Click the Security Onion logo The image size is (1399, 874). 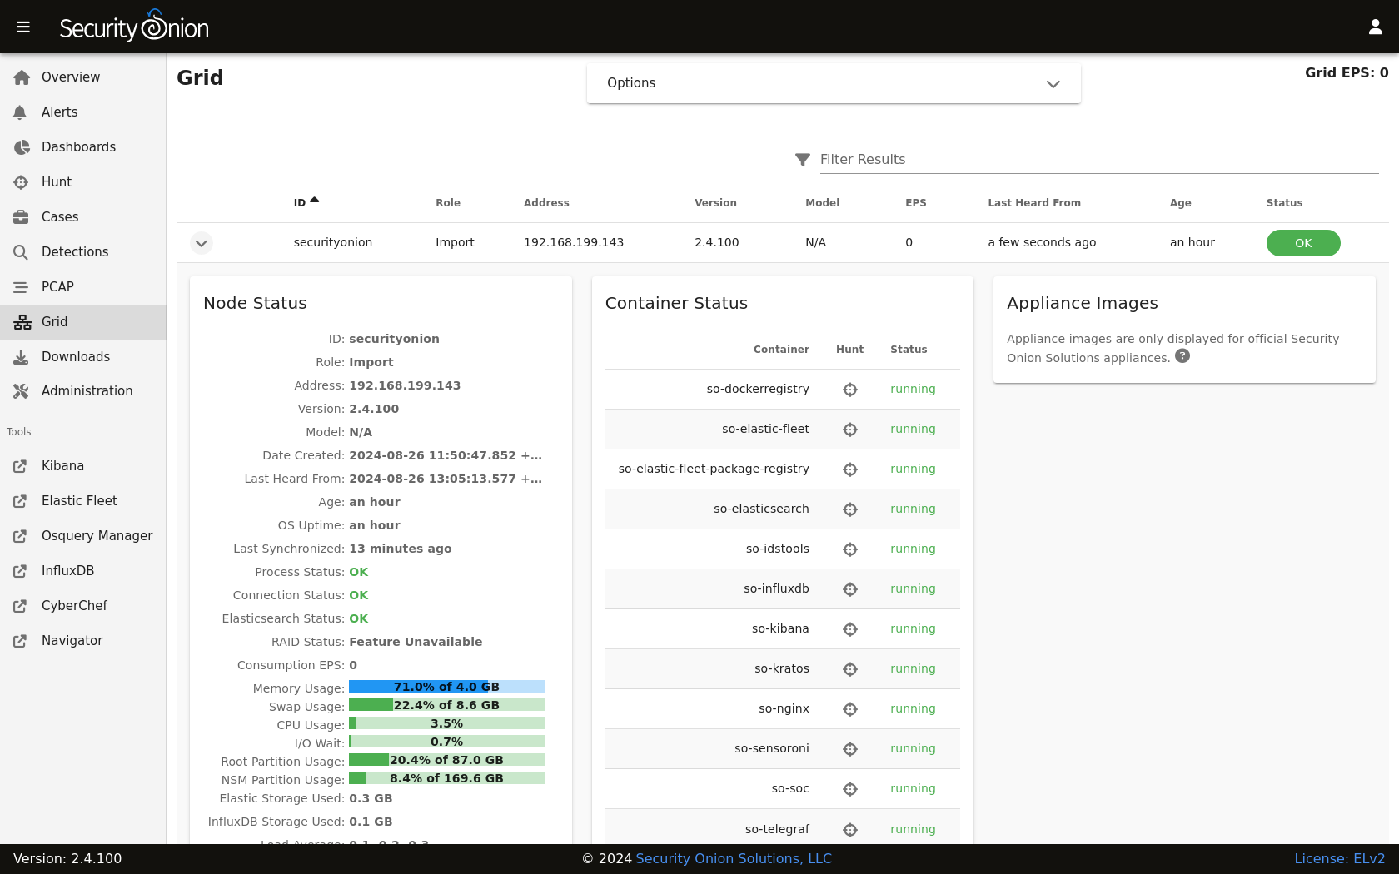(134, 27)
